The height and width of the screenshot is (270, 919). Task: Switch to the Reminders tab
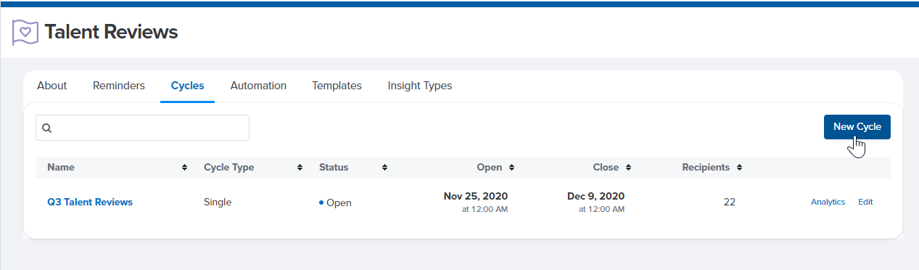pos(119,86)
